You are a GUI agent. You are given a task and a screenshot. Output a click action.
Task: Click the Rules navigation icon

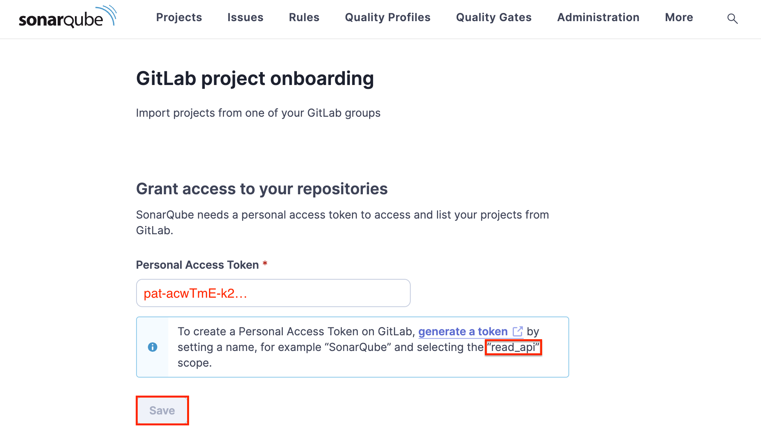coord(304,17)
